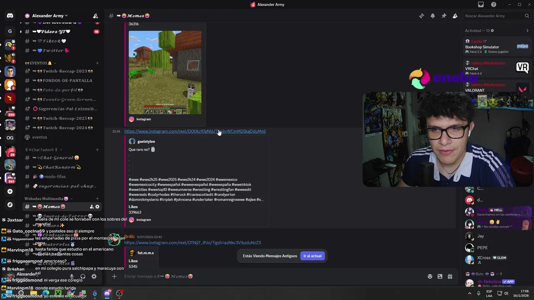Open Br4ki's Instagram reel link
Image resolution: width=534 pixels, height=300 pixels.
[192, 242]
